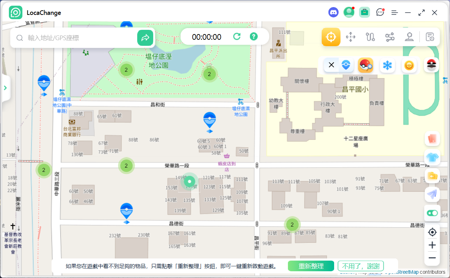Viewport: 450px width, 278px height.
Task: Toggle the green star switch
Action: [x=432, y=213]
